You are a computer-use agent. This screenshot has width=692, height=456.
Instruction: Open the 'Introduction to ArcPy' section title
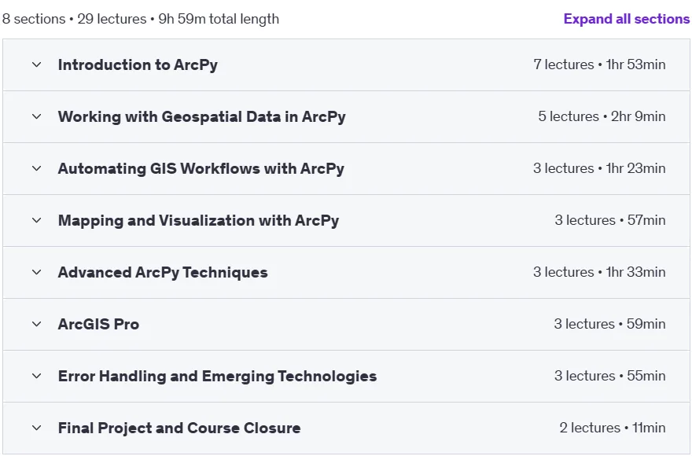(138, 65)
